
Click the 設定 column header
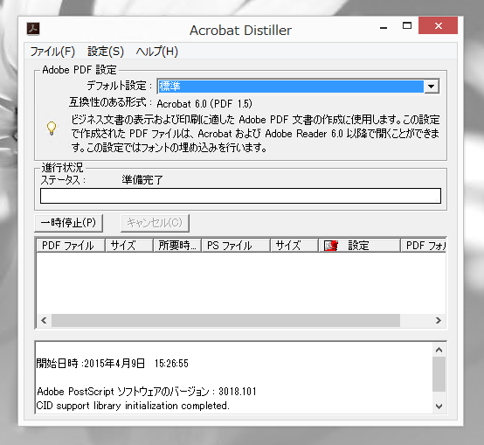tap(360, 246)
